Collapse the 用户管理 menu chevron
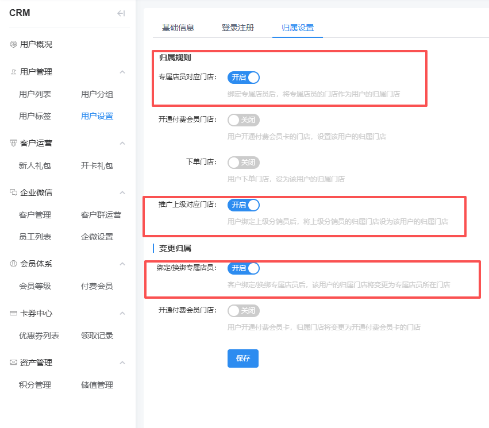 pyautogui.click(x=122, y=72)
